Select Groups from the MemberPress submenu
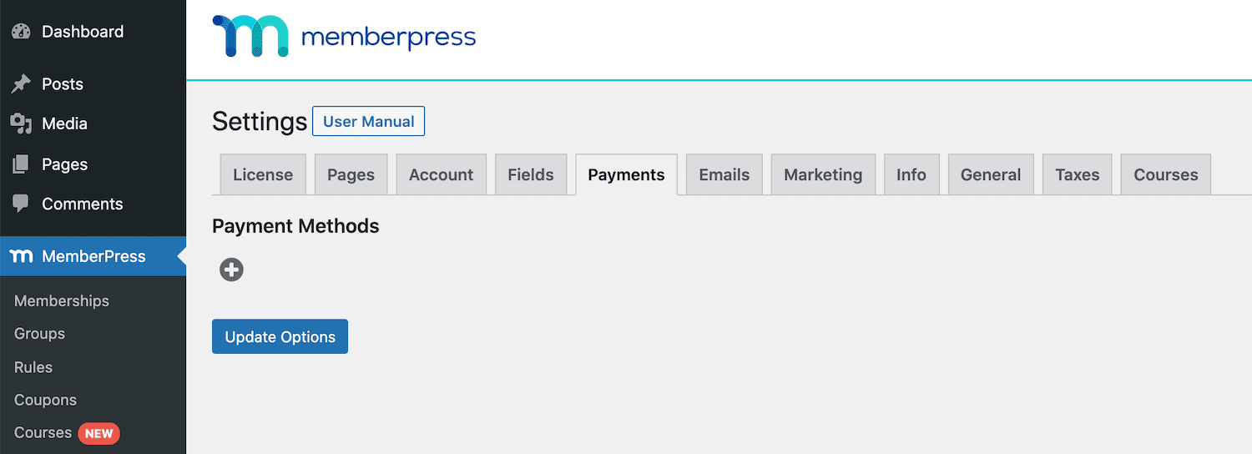Screen dimensions: 1252x454 (39, 333)
